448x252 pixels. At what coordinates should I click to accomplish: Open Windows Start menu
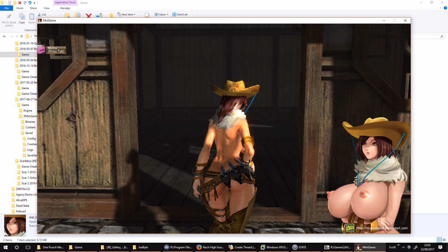point(5,247)
